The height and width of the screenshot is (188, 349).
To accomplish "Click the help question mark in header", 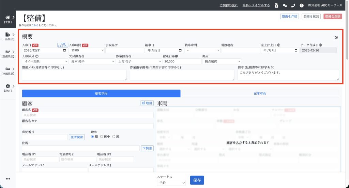I will (x=302, y=5).
